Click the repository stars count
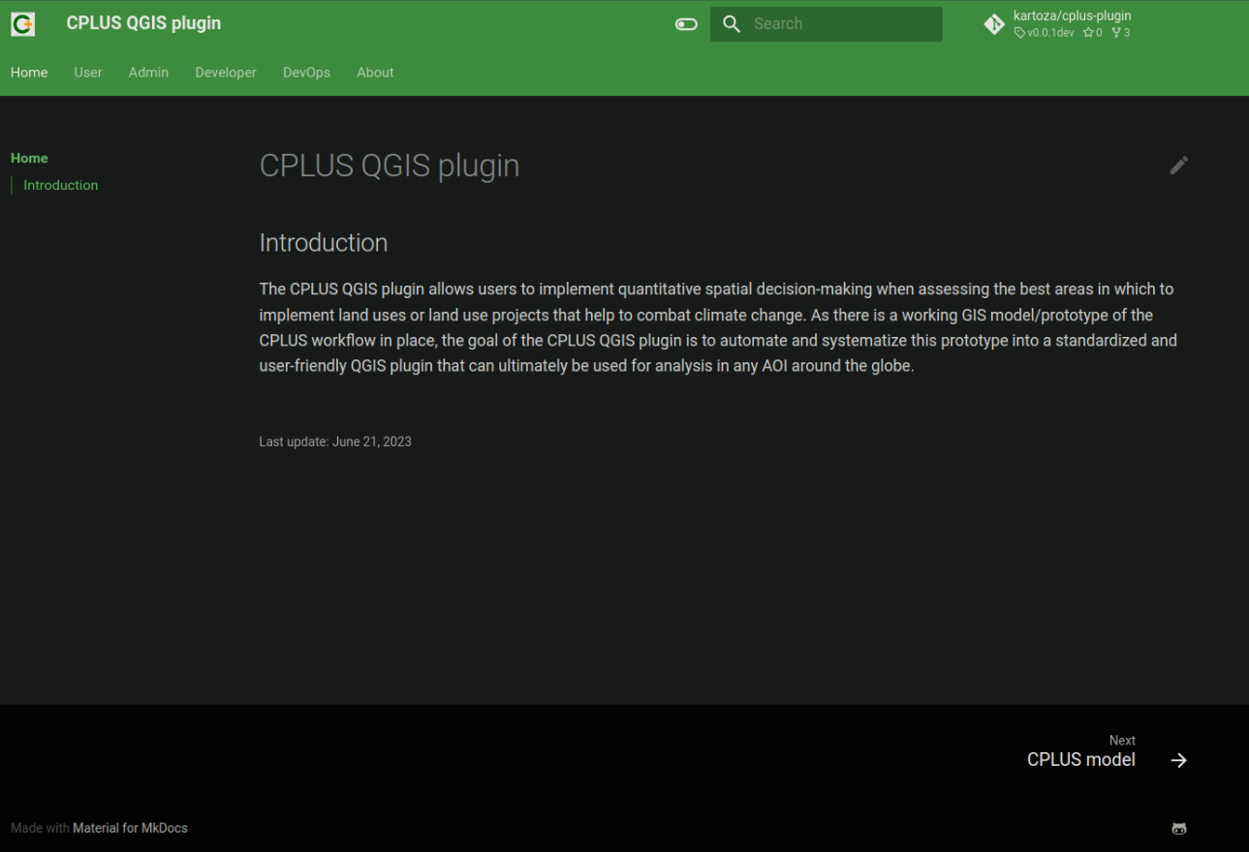1249x852 pixels. point(1093,33)
